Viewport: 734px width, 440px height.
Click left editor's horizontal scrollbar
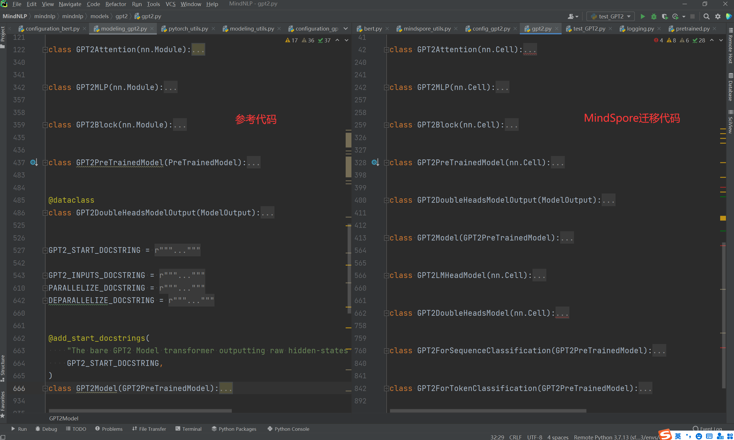[140, 411]
